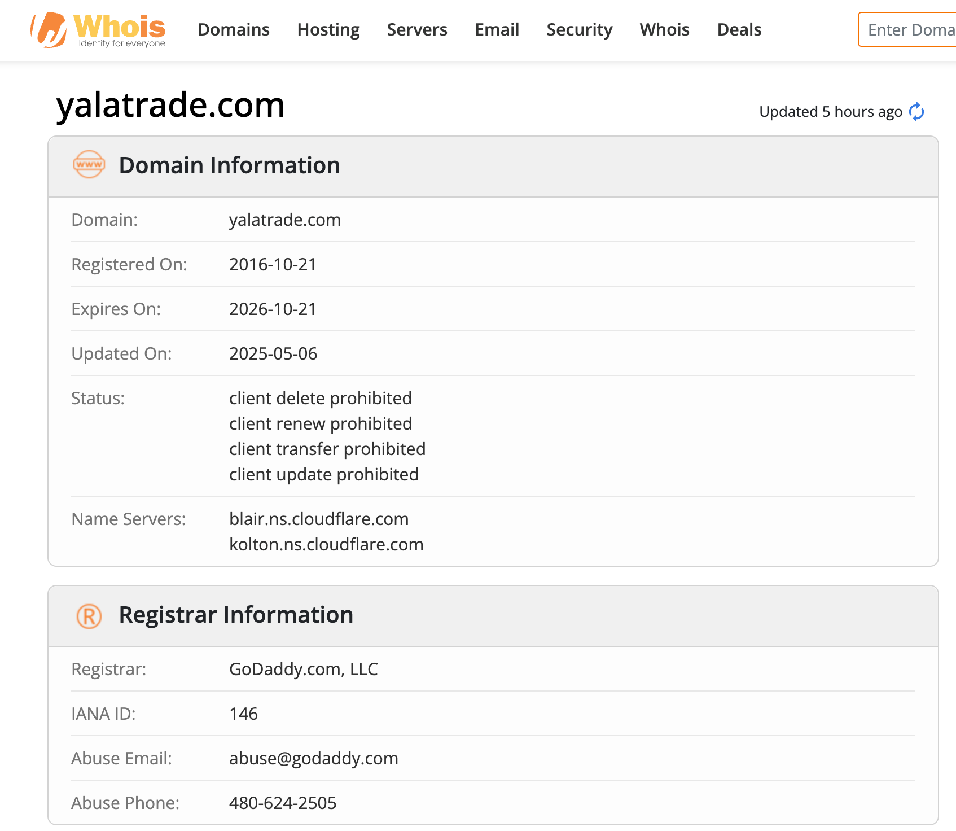956x831 pixels.
Task: Click name server blair.ns.cloudflare.com
Action: (319, 519)
